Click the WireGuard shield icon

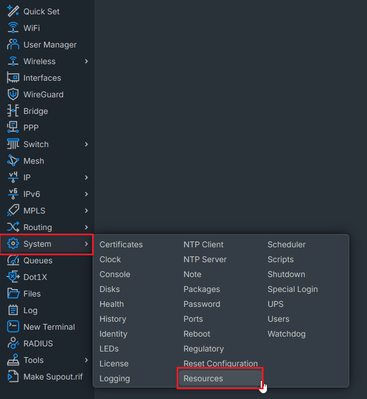tap(13, 94)
